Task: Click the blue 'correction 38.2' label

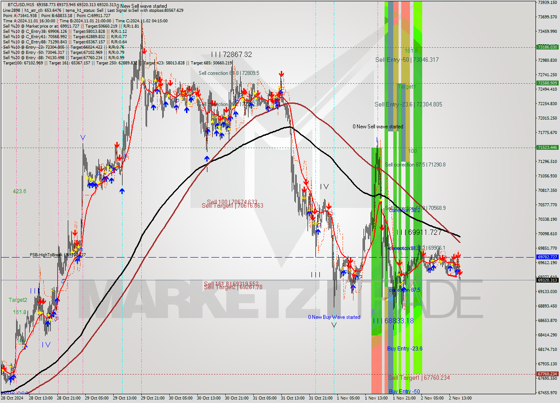Action: 405,210
